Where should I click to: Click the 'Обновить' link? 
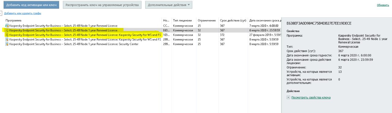(383, 5)
